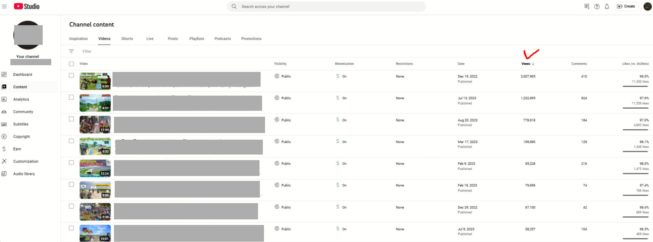653x242 pixels.
Task: Open visibility options for Dec 19, 2022 video
Action: (283, 76)
